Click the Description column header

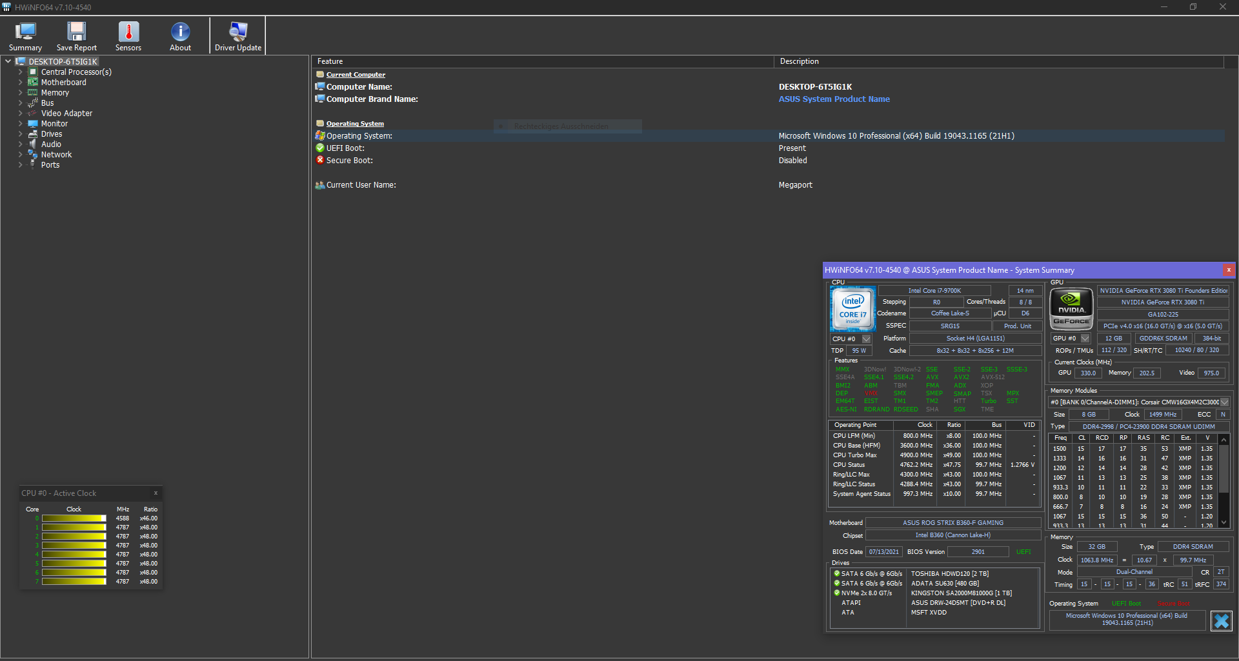[999, 61]
